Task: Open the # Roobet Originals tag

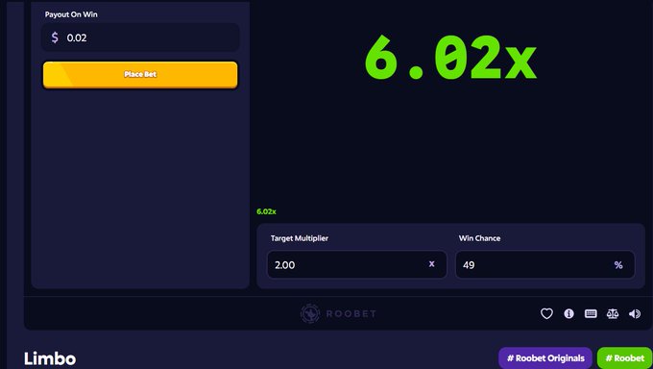Action: tap(545, 358)
